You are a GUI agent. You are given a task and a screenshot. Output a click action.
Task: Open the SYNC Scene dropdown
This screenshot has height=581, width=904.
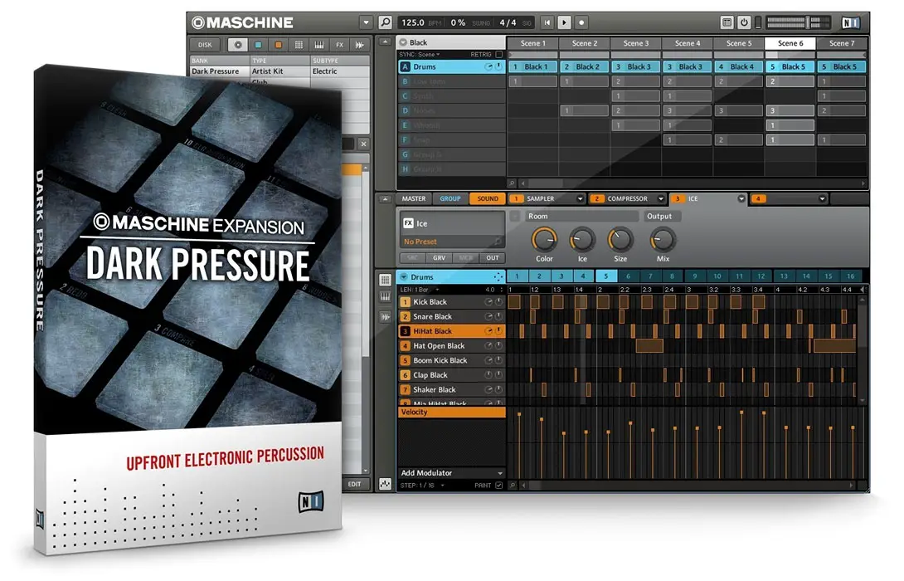pos(420,54)
